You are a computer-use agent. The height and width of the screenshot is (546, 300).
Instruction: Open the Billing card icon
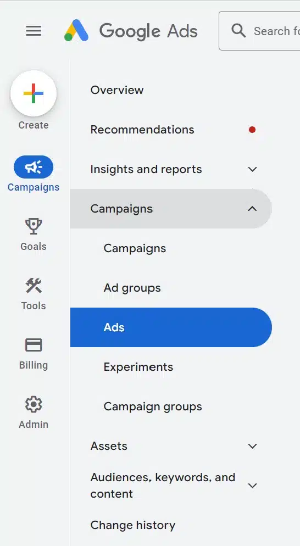(x=34, y=345)
